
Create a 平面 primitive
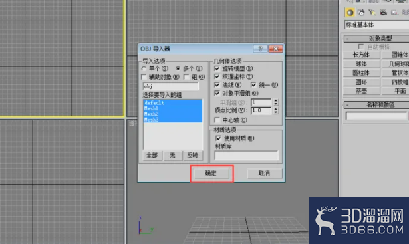click(396, 91)
